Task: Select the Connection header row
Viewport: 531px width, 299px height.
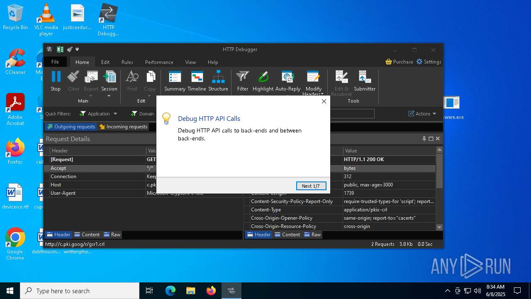Action: point(143,176)
